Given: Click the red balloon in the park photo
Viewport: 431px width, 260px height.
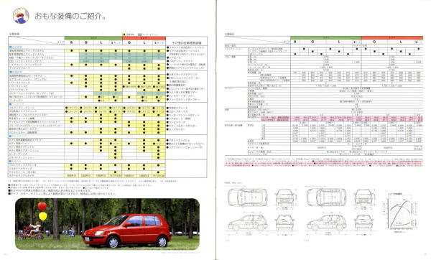Looking at the screenshot, I should pos(42,206).
